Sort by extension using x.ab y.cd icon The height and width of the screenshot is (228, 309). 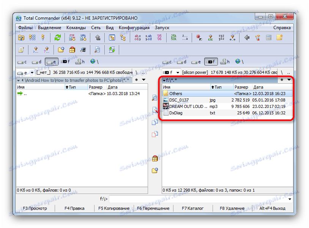[148, 37]
